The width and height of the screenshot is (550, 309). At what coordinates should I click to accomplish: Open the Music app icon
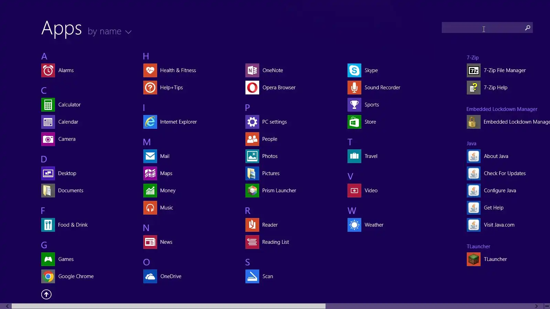(x=150, y=208)
